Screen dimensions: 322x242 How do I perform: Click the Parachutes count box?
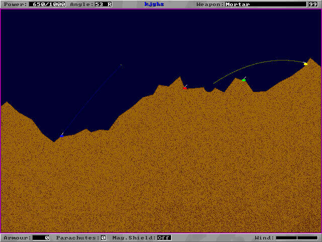(x=103, y=237)
